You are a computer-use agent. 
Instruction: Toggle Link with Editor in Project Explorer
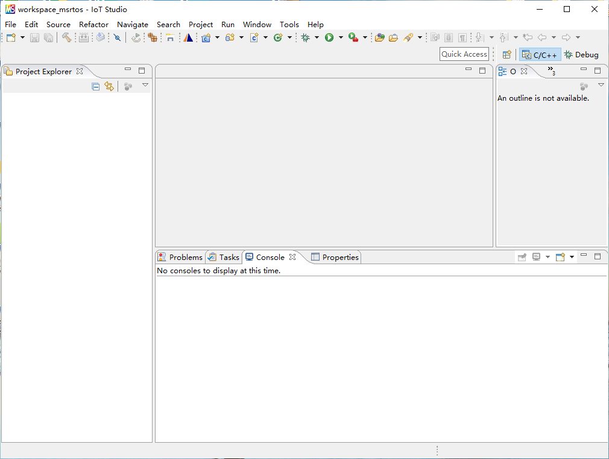[x=109, y=86]
